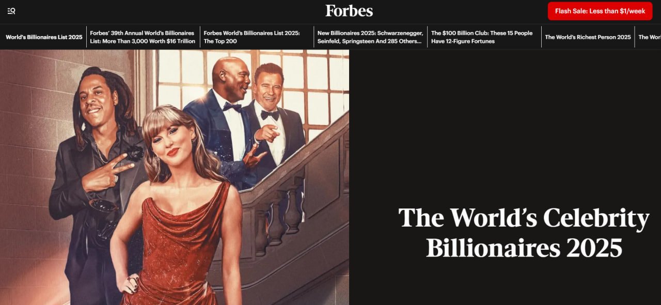Click the Flash Sale subscription button
Screen dimensions: 661x305
pos(600,11)
